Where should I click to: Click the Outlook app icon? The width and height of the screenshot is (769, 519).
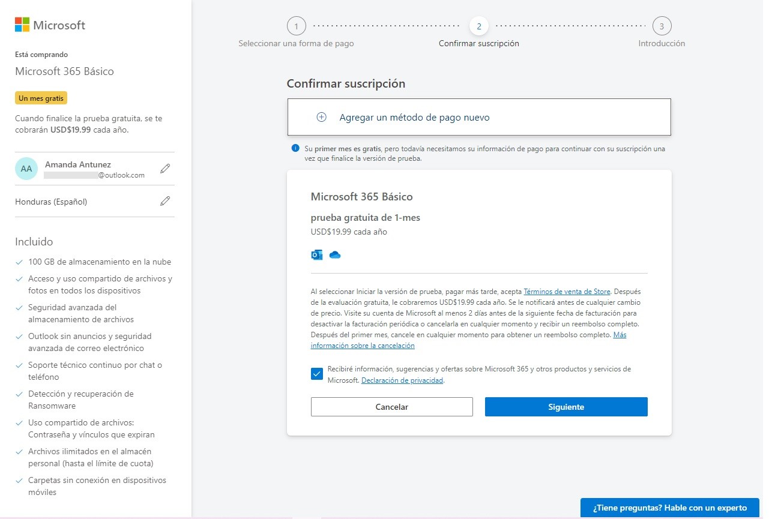pyautogui.click(x=316, y=254)
